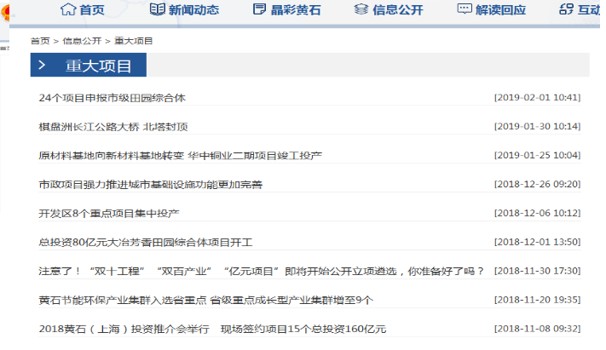Open article 24个项目申报市级田园综合体
Viewport: 606px width, 350px height.
(112, 98)
